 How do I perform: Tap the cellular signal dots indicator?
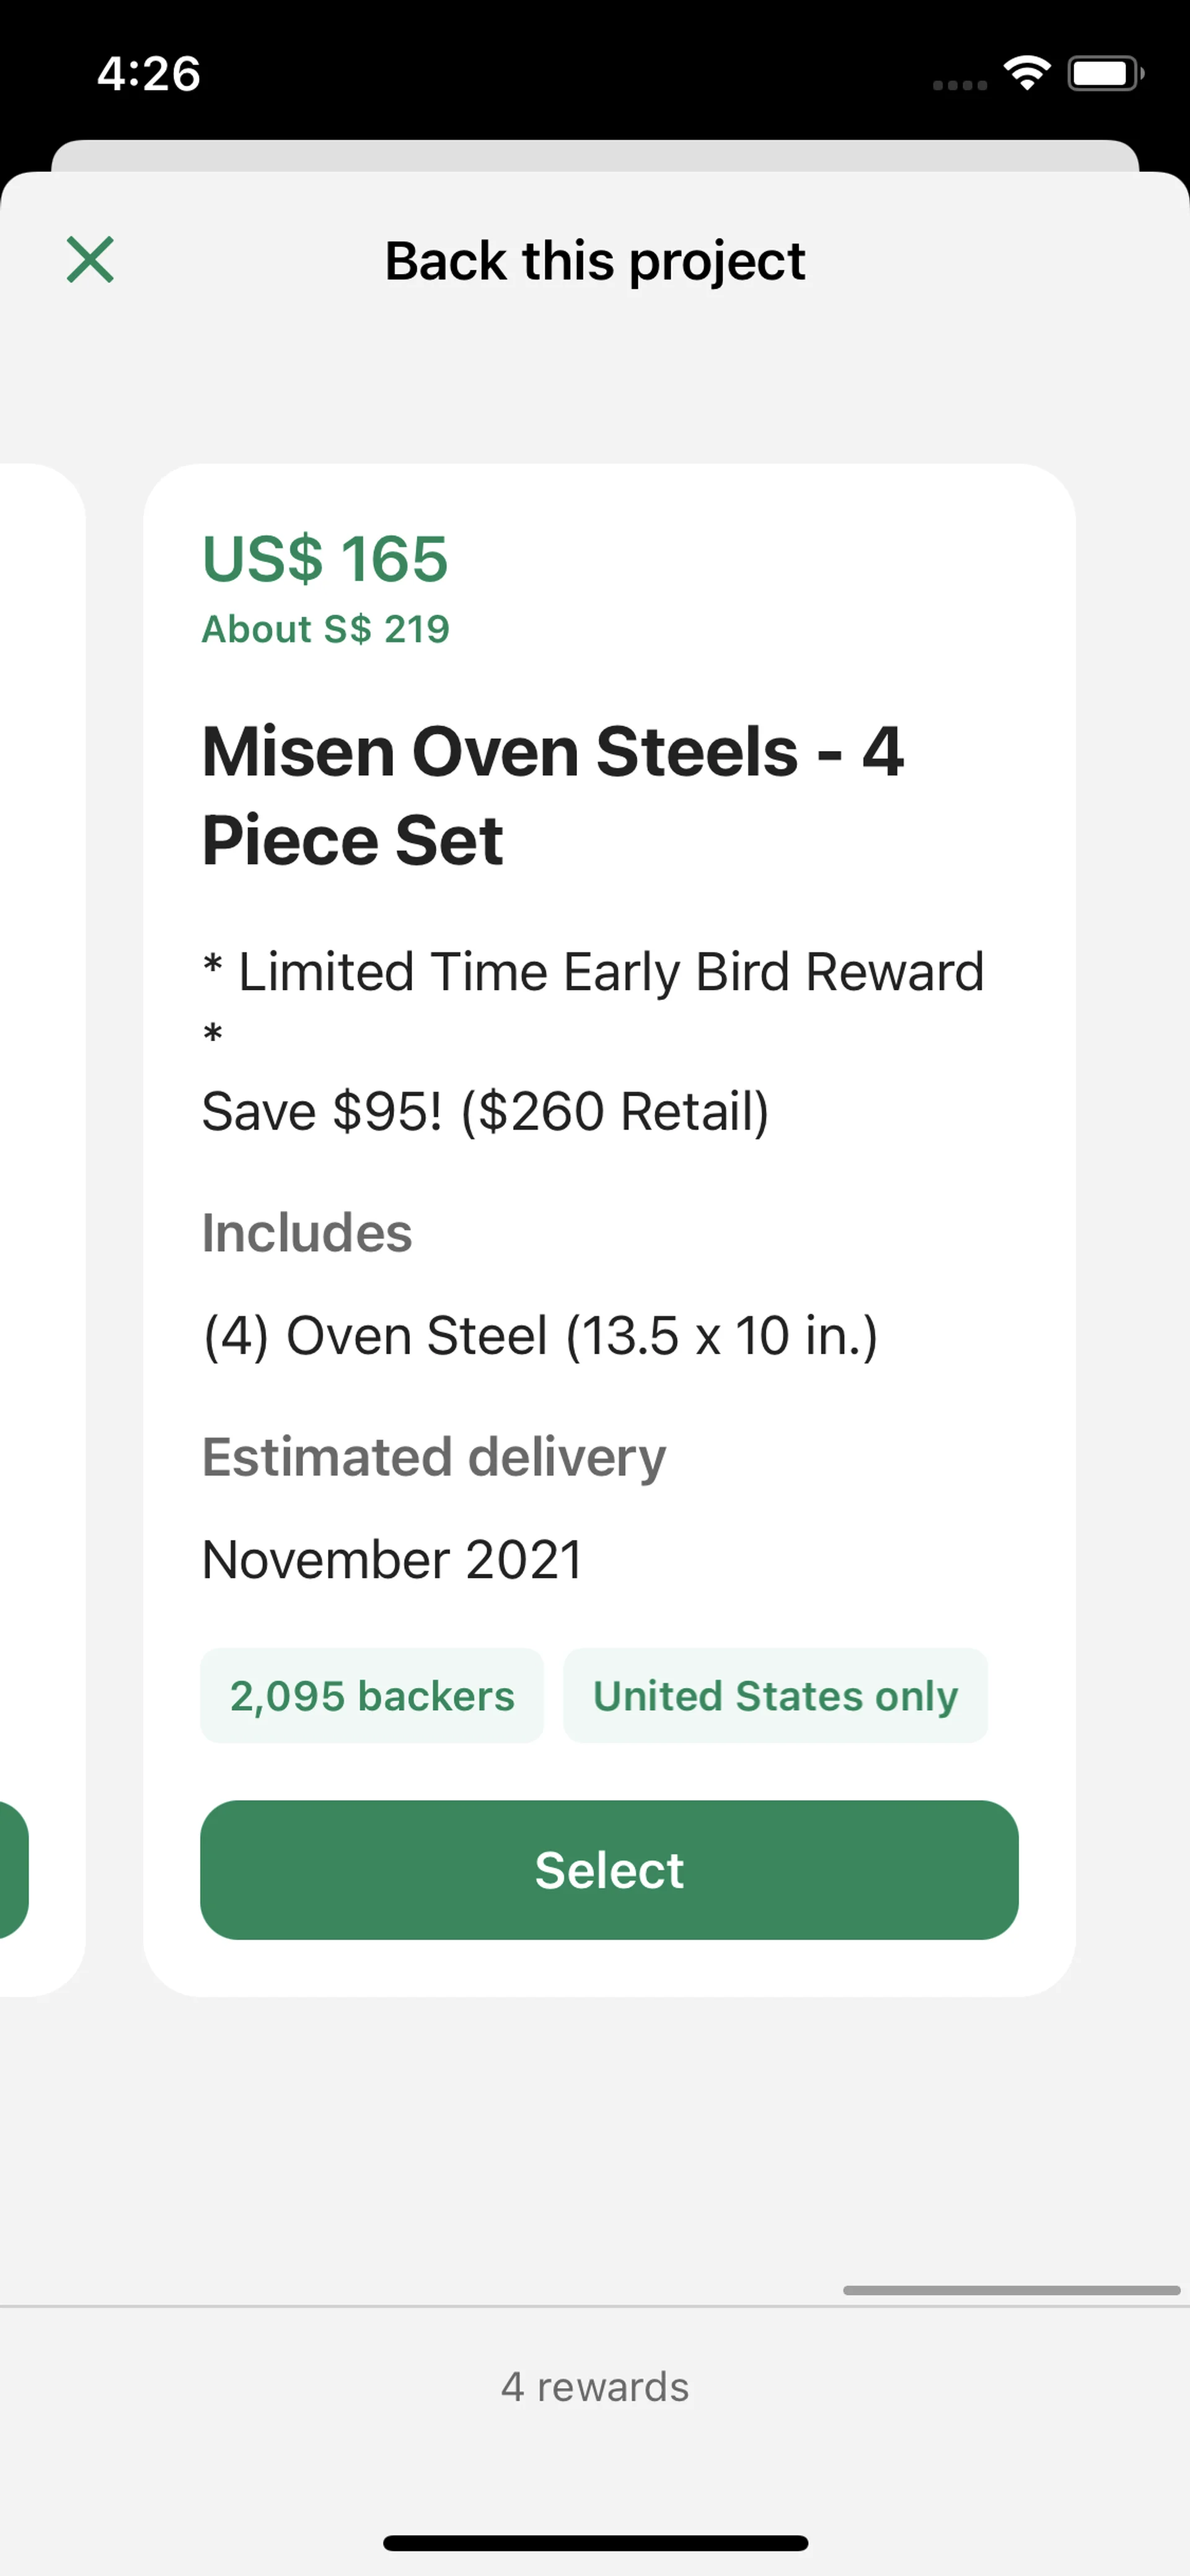pos(959,85)
